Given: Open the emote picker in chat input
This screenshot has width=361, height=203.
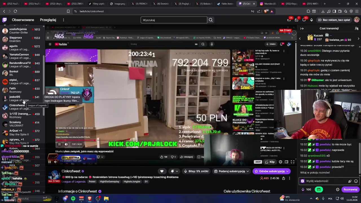Looking at the screenshot, I should [356, 181].
